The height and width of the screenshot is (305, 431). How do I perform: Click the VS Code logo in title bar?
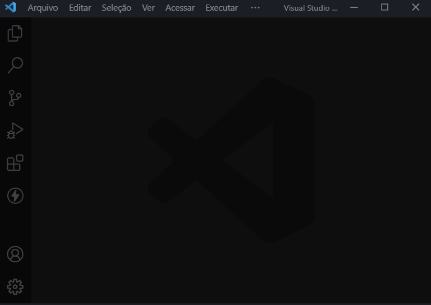pyautogui.click(x=10, y=8)
